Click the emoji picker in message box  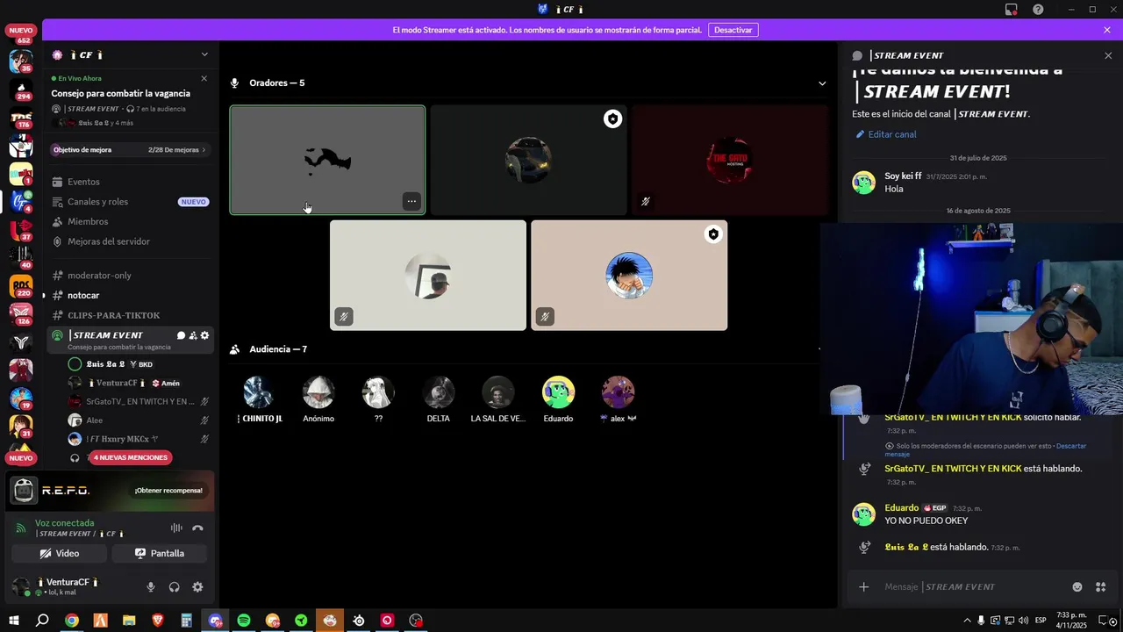coord(1077,587)
